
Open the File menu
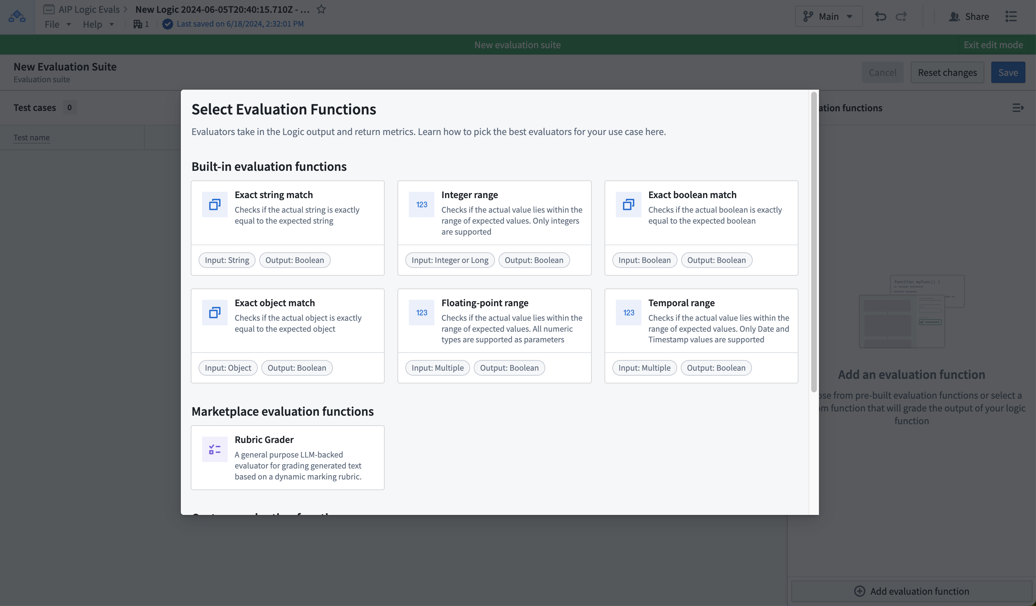pyautogui.click(x=56, y=23)
